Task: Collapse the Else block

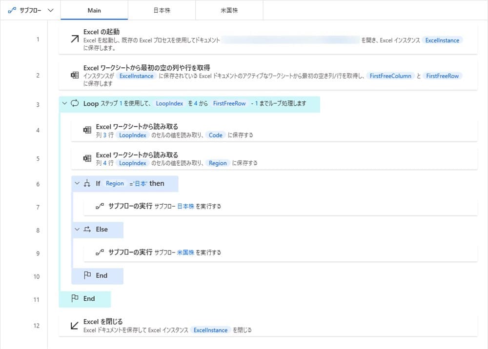Action: pos(77,229)
